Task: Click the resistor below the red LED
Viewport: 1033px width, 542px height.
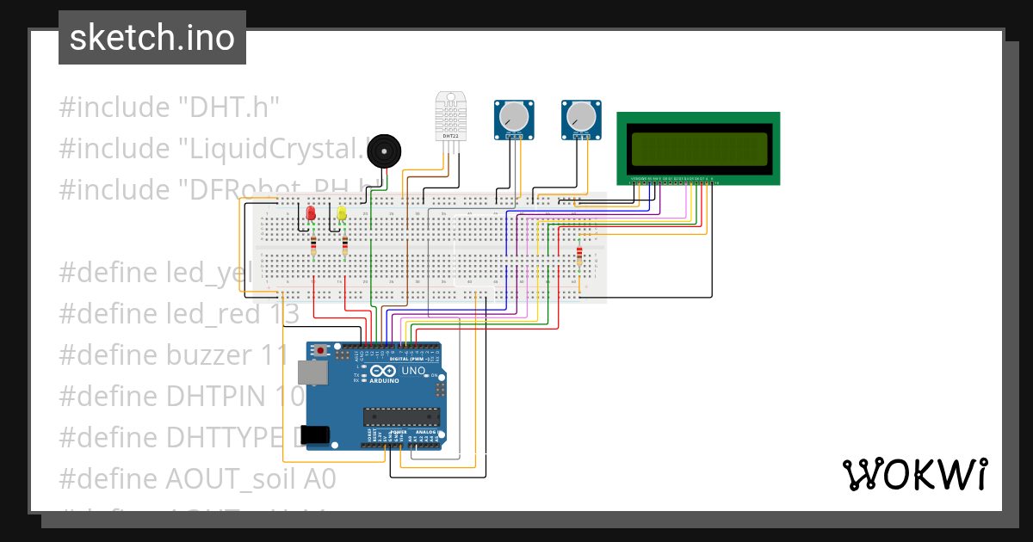Action: 312,245
